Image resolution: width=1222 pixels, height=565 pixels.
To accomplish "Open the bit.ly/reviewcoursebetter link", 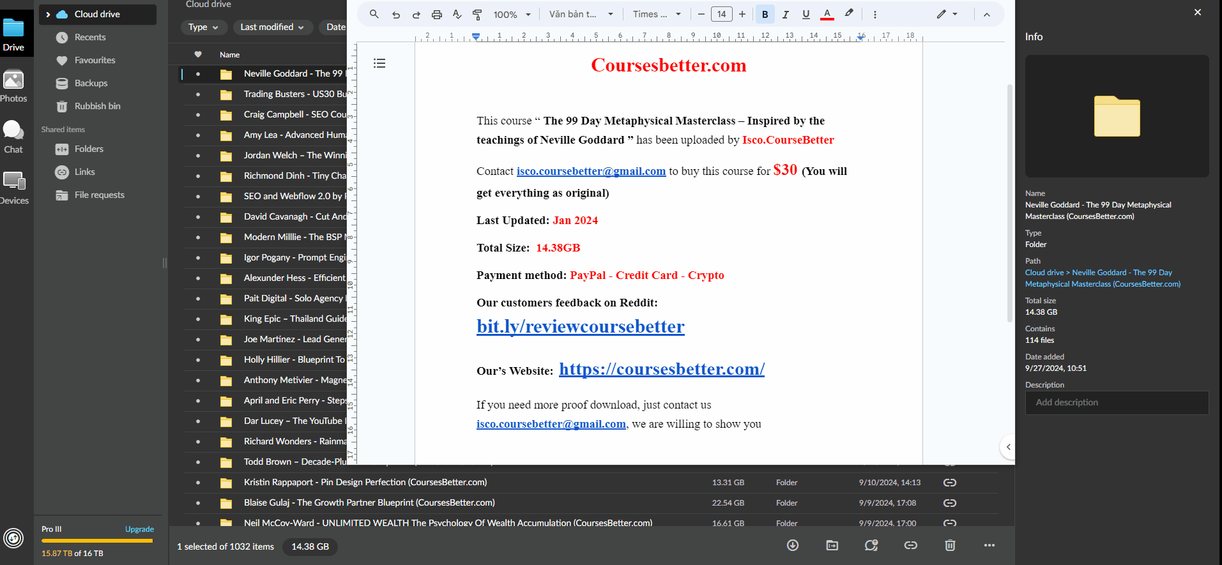I will [581, 326].
